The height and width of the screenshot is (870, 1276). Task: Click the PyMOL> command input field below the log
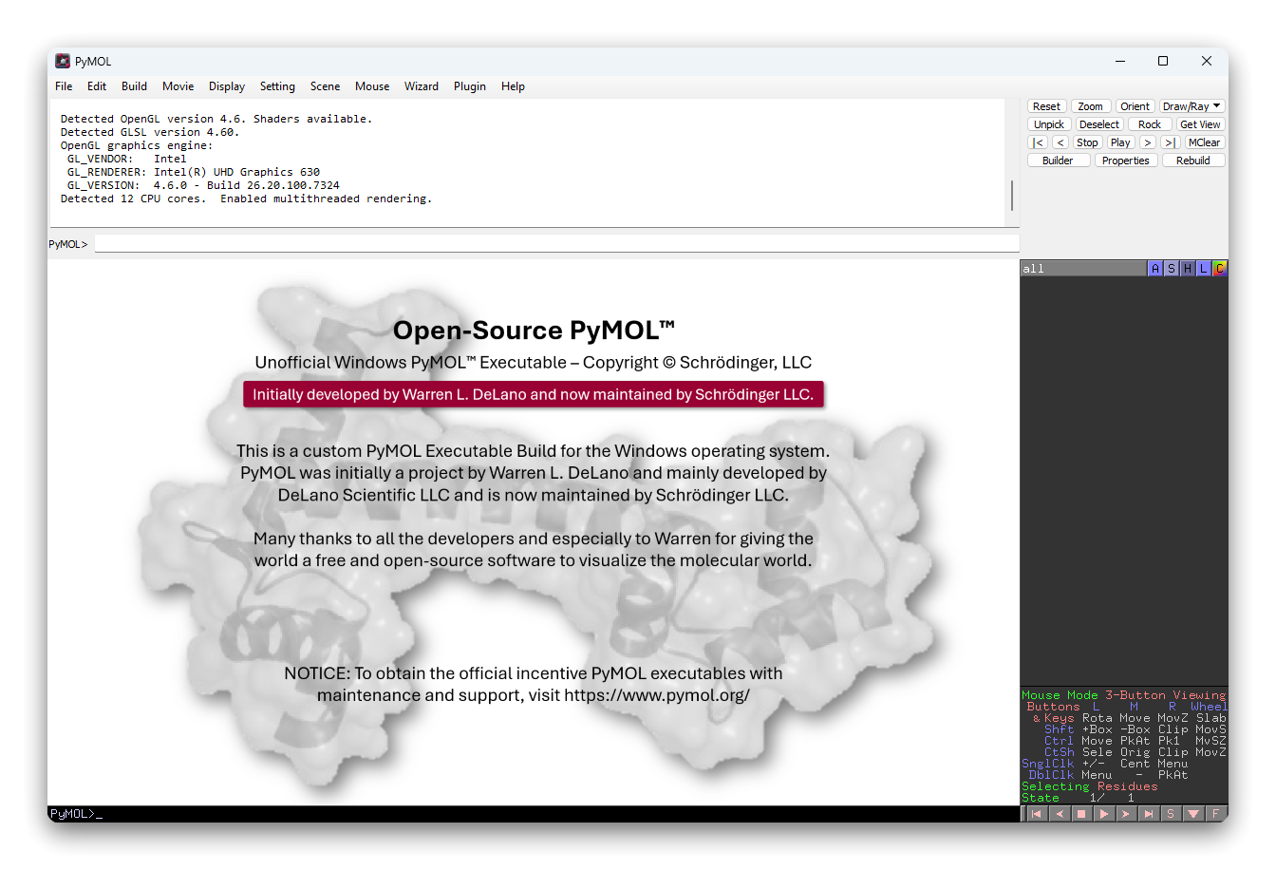556,244
